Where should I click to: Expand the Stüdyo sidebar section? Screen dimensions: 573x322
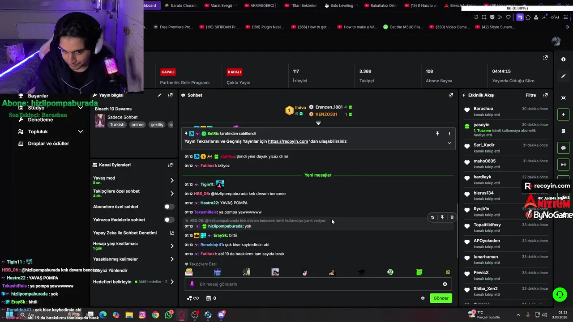(81, 108)
